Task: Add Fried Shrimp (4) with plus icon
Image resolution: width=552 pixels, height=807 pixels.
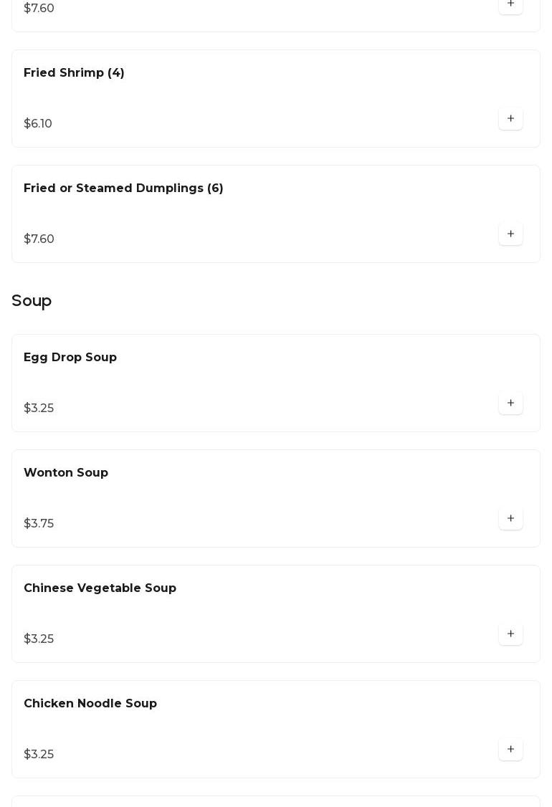Action: (x=510, y=118)
